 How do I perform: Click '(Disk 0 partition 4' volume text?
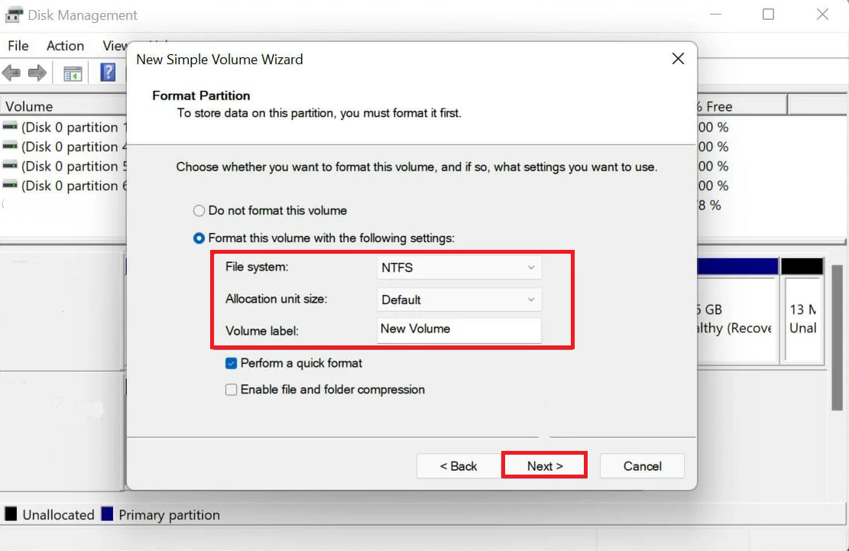click(x=73, y=147)
